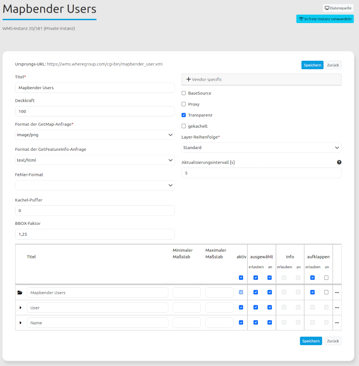Click the folder icon beside Mapbender Users
This screenshot has height=366, width=359.
click(20, 292)
